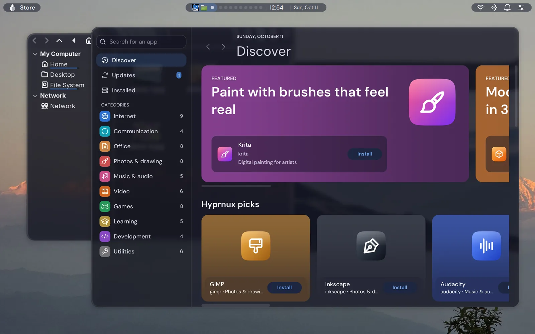This screenshot has width=535, height=334.
Task: Select the Installed sidebar item
Action: pos(141,90)
